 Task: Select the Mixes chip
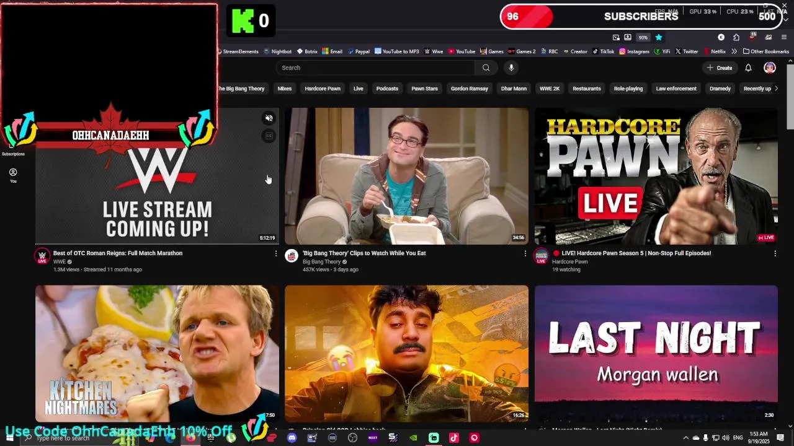point(285,89)
